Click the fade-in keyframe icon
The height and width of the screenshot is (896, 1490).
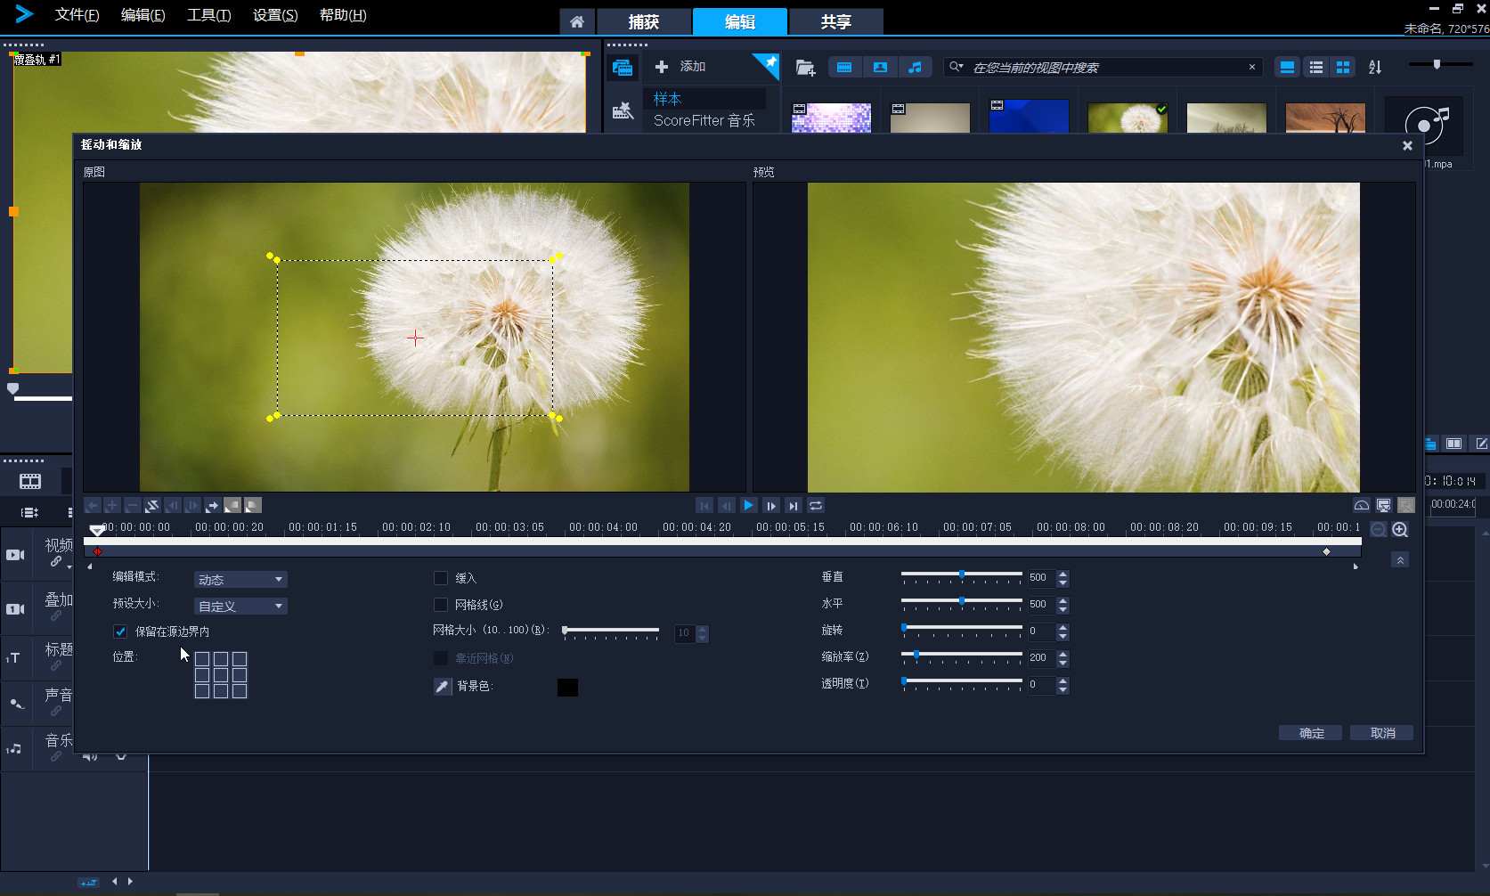coord(232,505)
